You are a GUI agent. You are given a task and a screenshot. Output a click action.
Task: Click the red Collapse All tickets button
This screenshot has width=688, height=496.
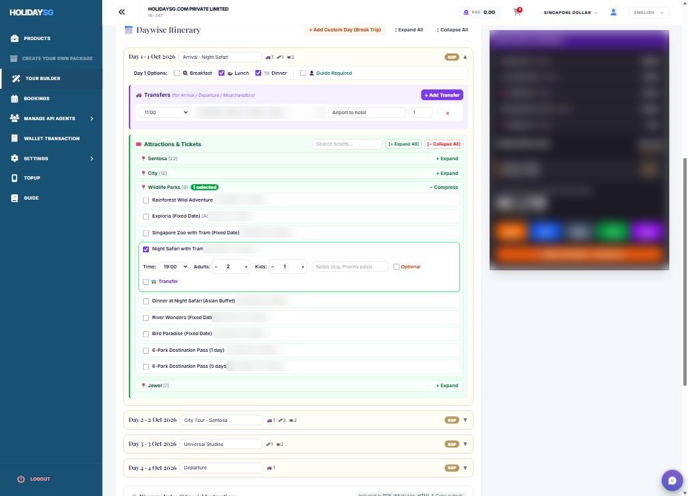coord(444,144)
